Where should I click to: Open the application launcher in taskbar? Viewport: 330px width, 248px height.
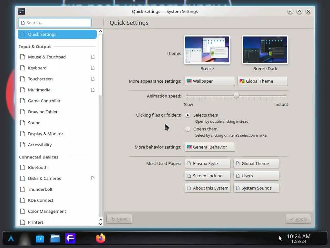(11, 239)
